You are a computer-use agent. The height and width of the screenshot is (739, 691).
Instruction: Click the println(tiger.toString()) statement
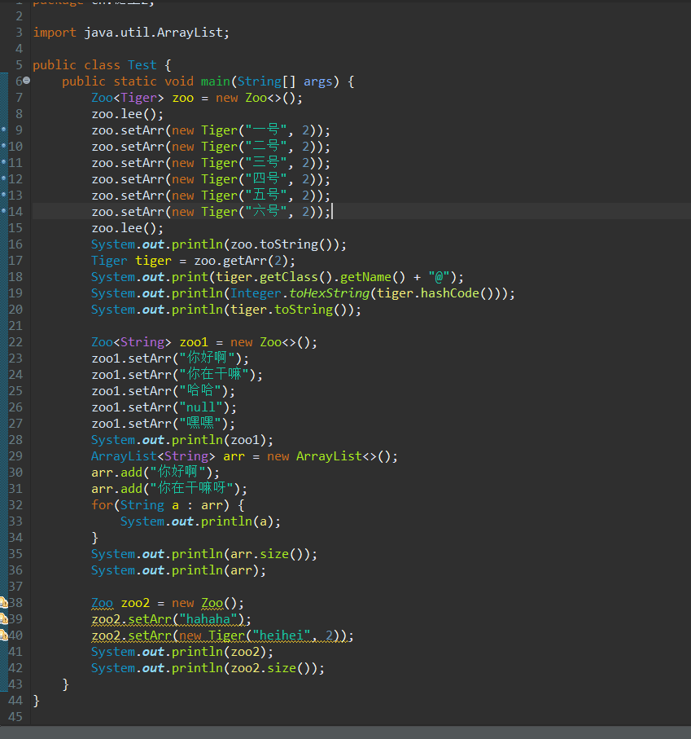[226, 310]
